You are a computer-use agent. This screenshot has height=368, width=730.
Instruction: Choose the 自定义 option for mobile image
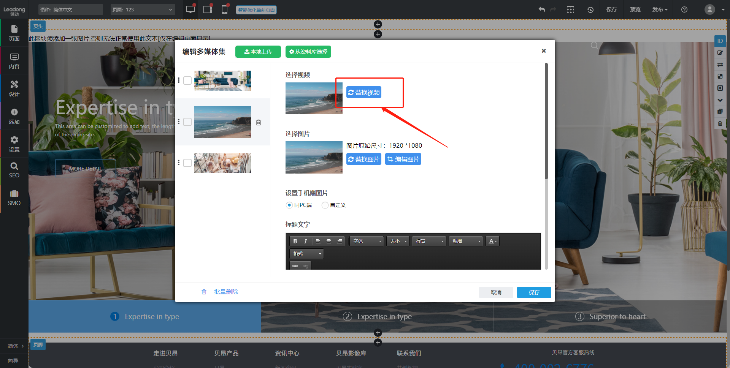point(325,205)
